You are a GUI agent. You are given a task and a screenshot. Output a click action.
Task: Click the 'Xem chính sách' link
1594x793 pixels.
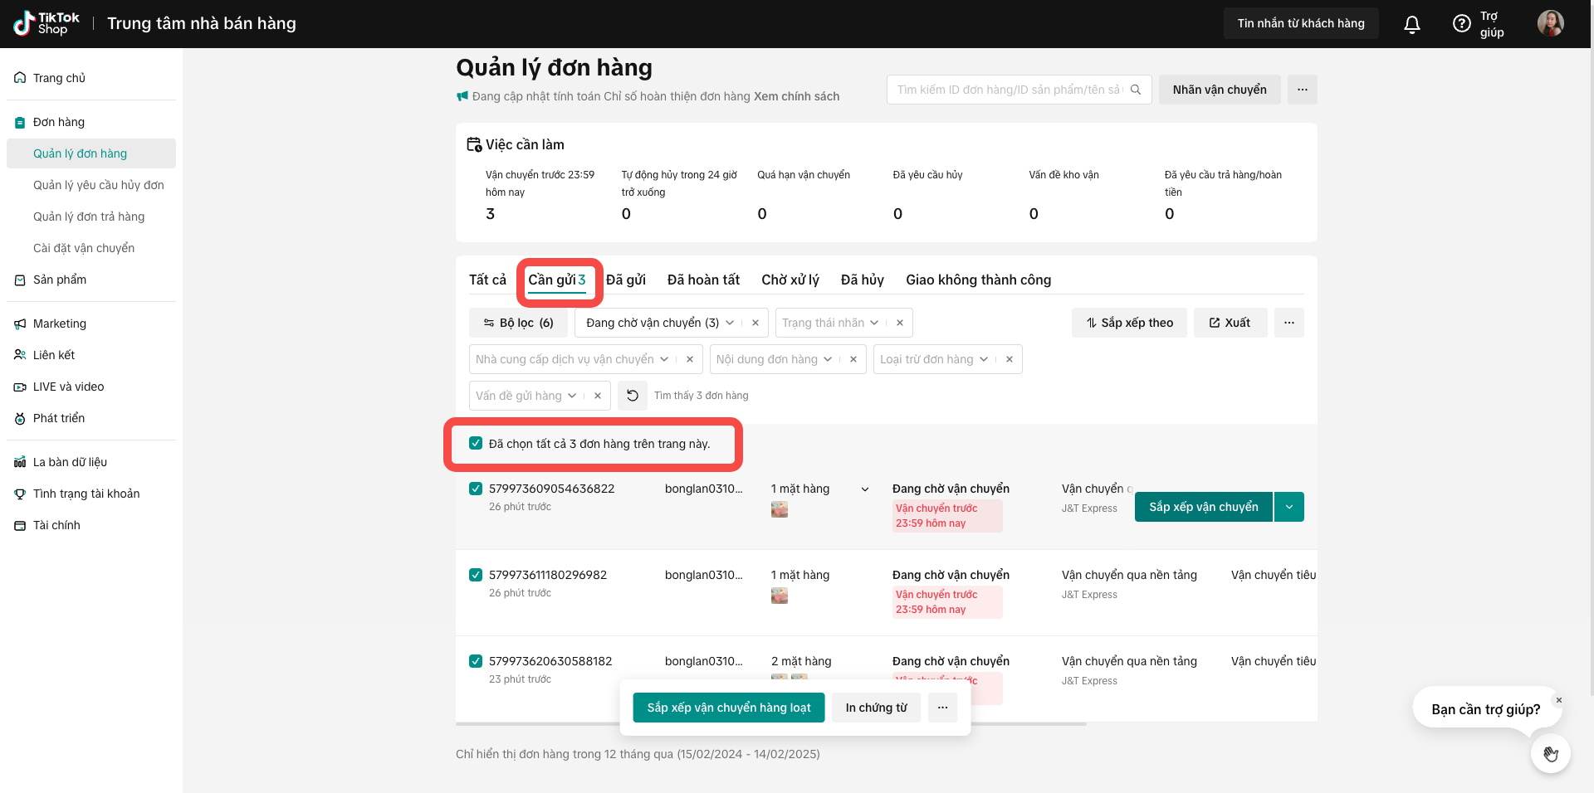click(x=796, y=96)
